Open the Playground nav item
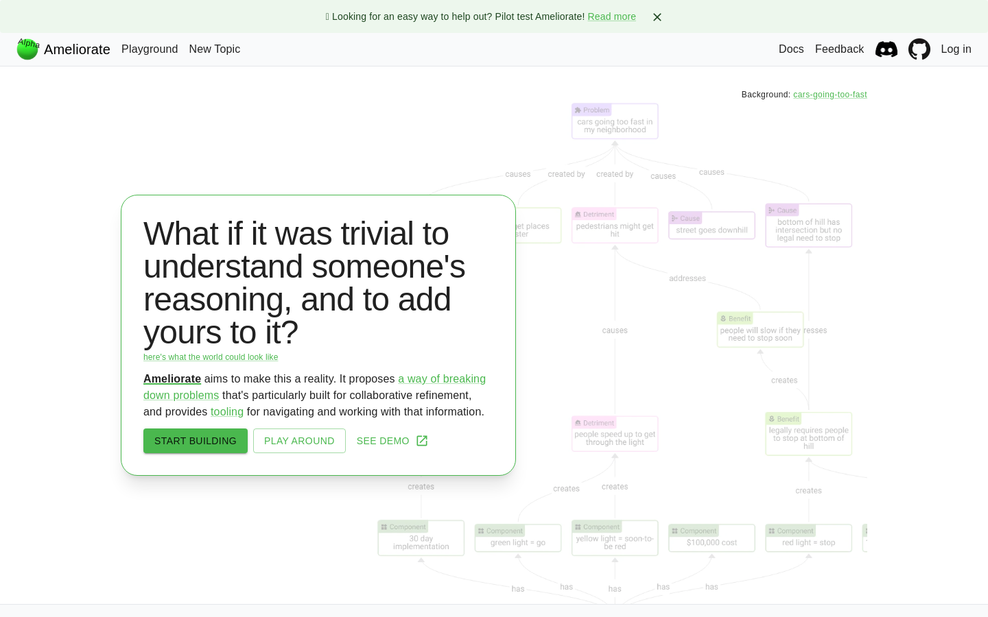This screenshot has height=617, width=988. 150,49
